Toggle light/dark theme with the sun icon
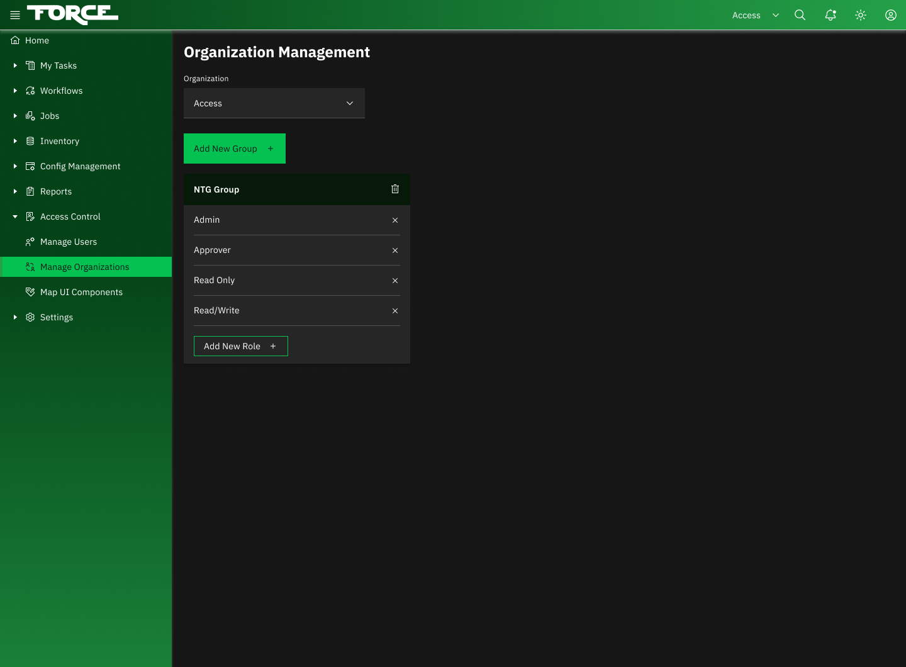Screen dimensions: 906x667 860,14
